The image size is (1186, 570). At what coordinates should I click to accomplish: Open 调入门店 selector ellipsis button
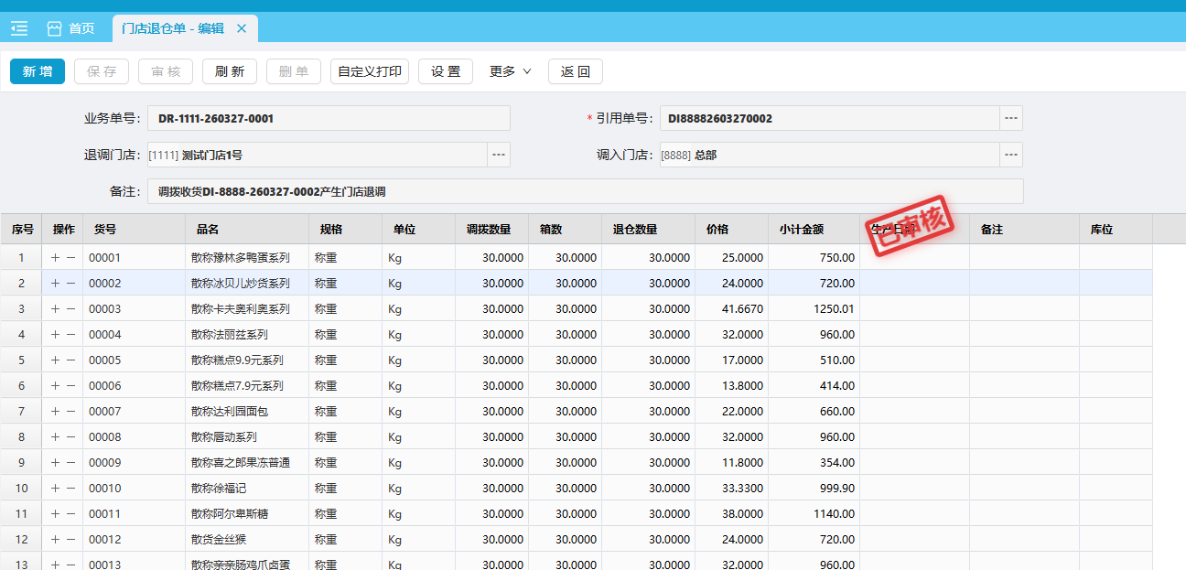coord(1010,155)
